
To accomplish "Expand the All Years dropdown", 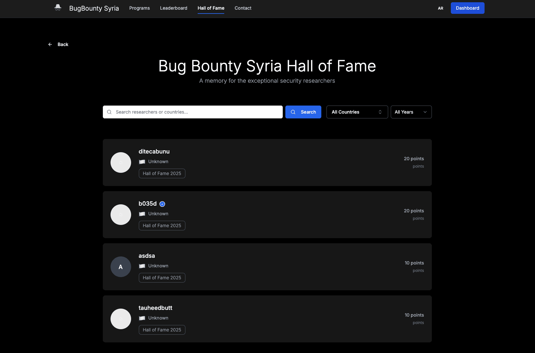I will click(411, 112).
